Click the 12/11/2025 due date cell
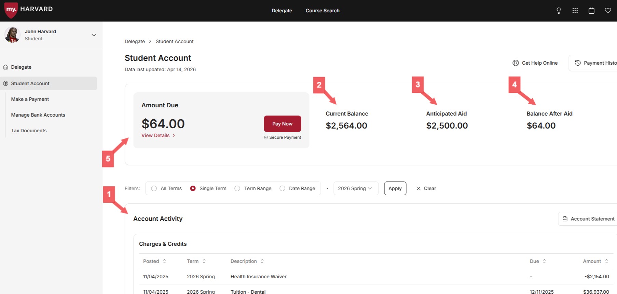617x294 pixels. tap(541, 292)
